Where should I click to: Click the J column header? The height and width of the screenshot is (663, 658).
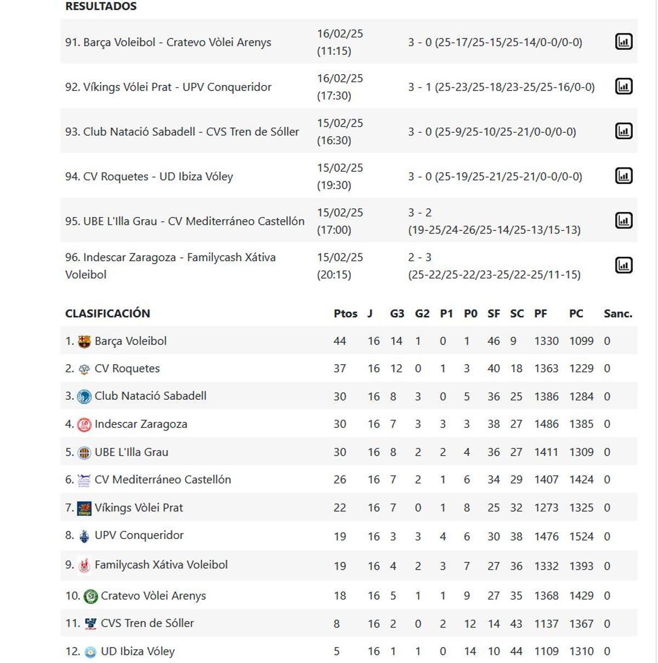coord(370,313)
